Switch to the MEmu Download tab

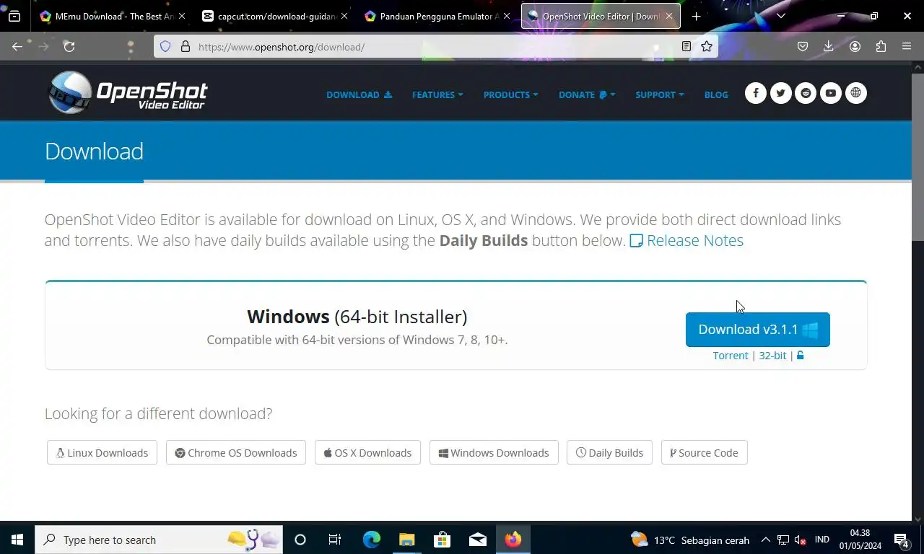113,16
